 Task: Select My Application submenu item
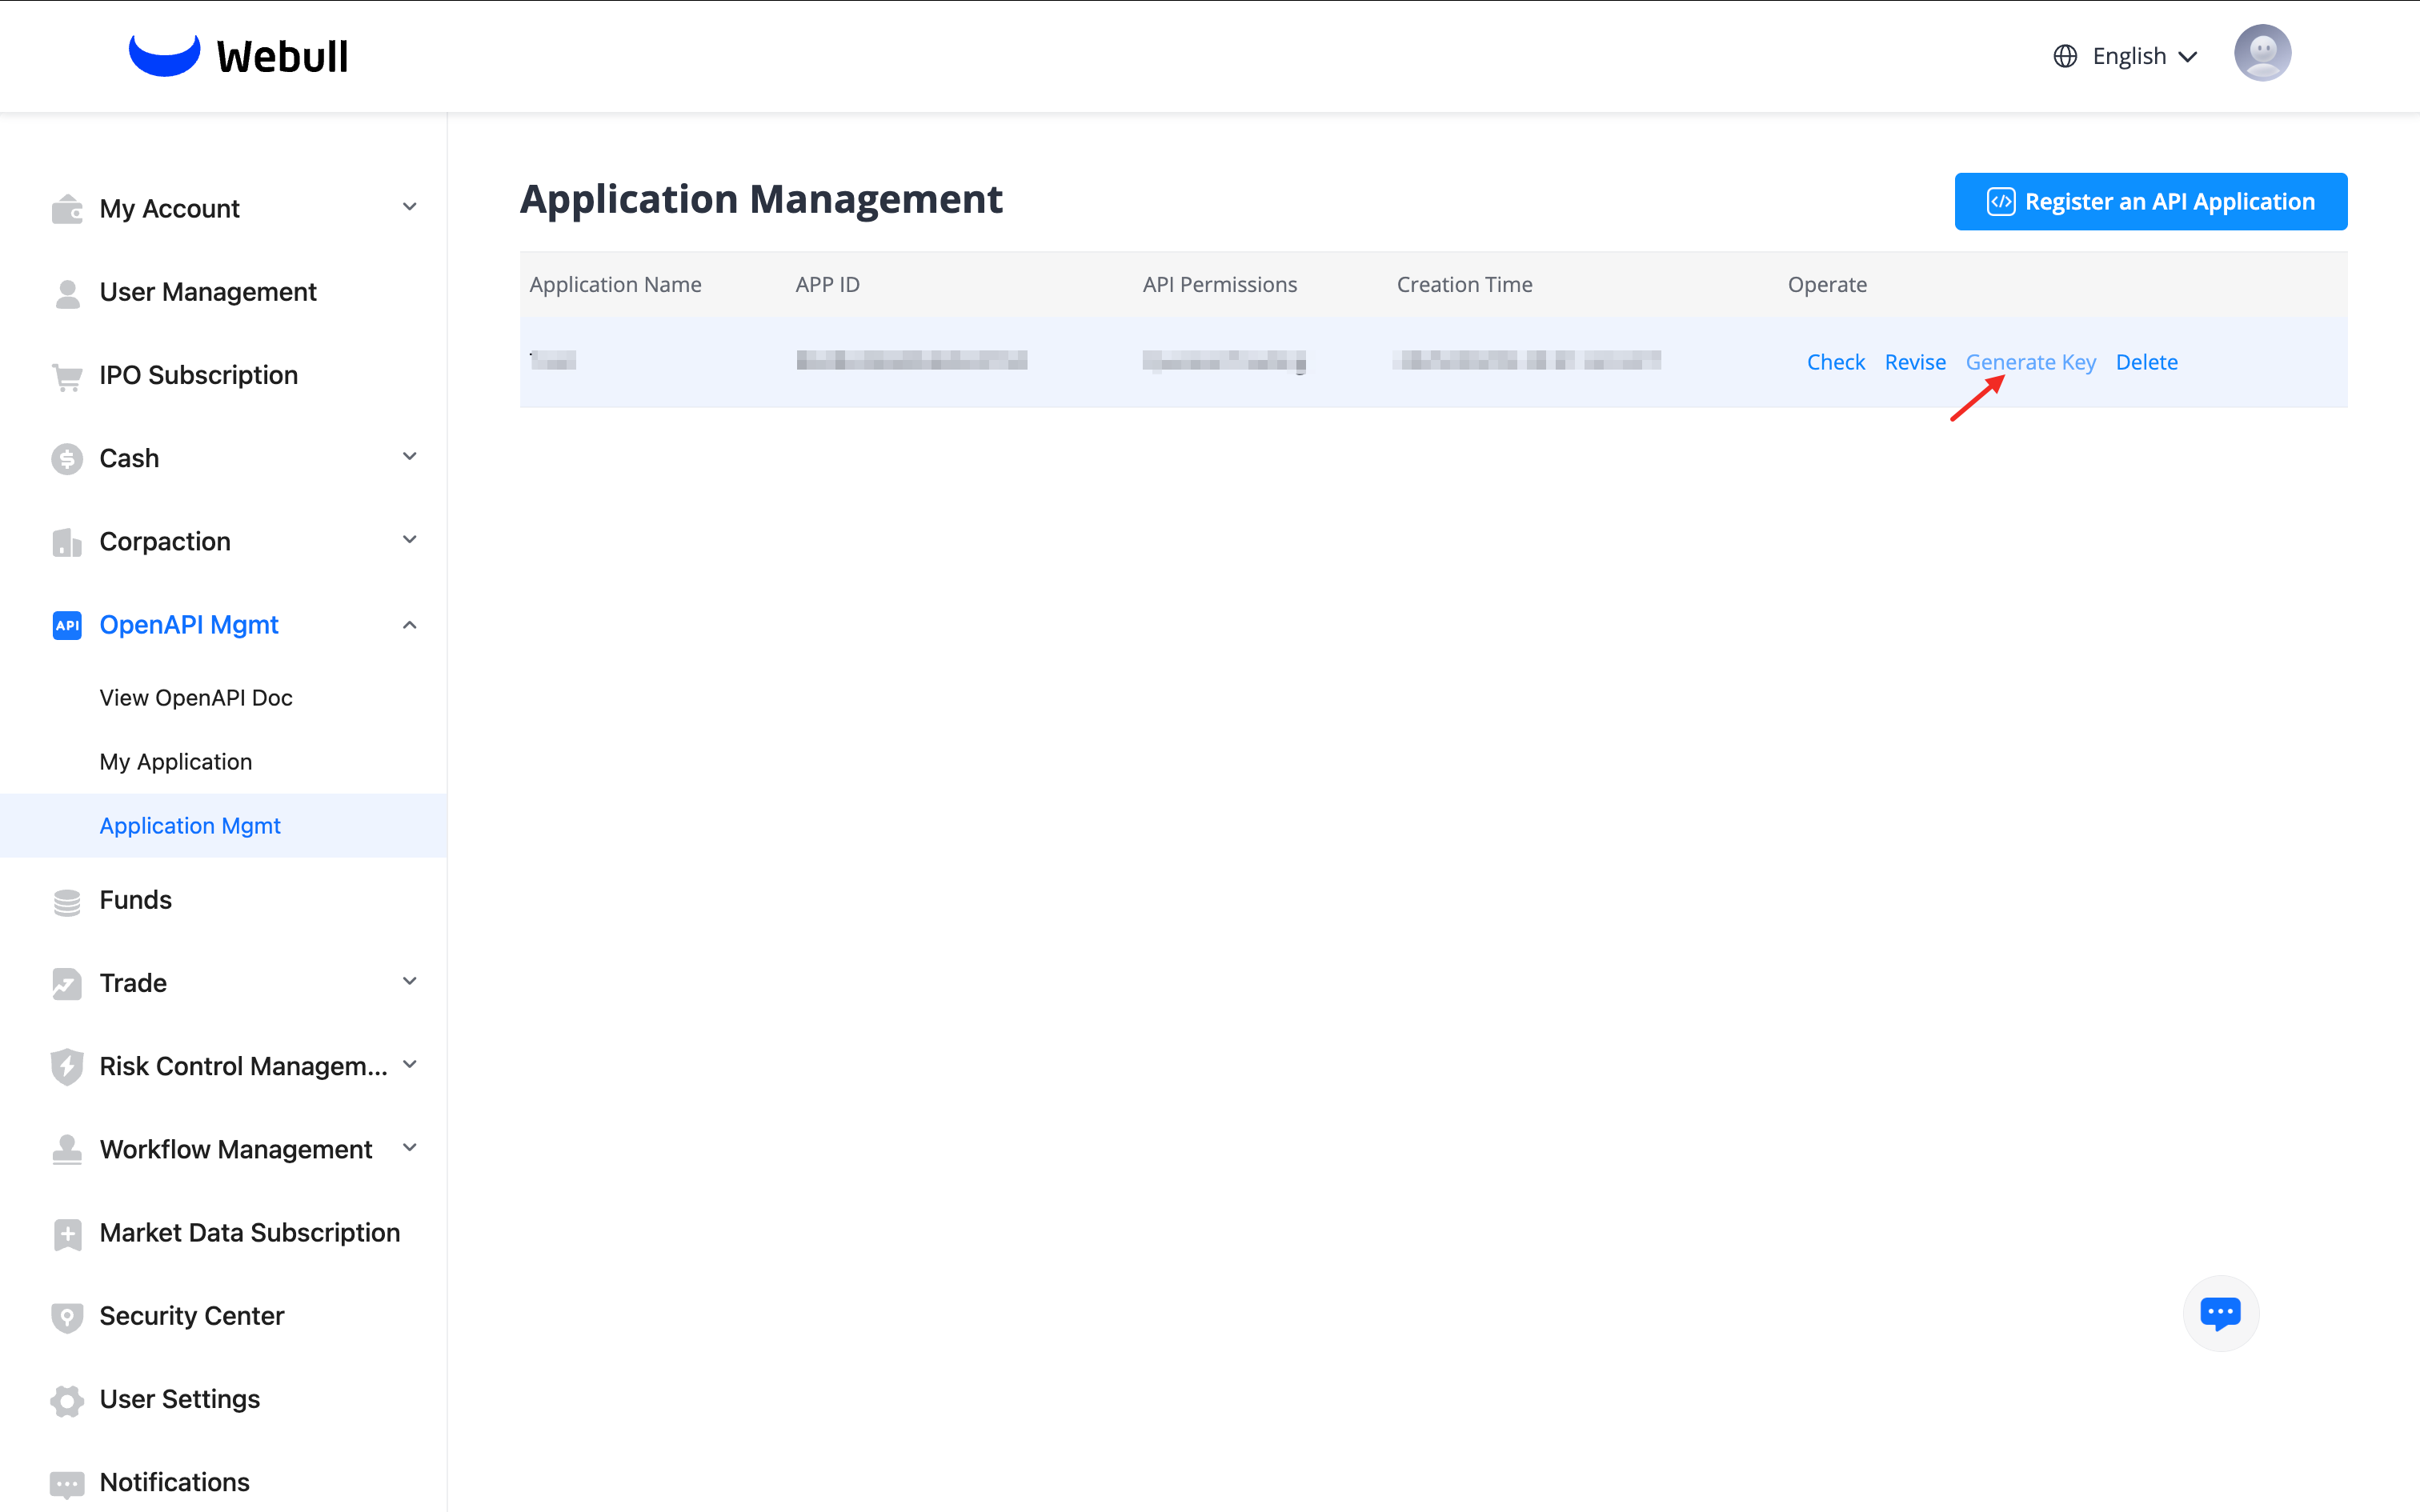click(176, 762)
